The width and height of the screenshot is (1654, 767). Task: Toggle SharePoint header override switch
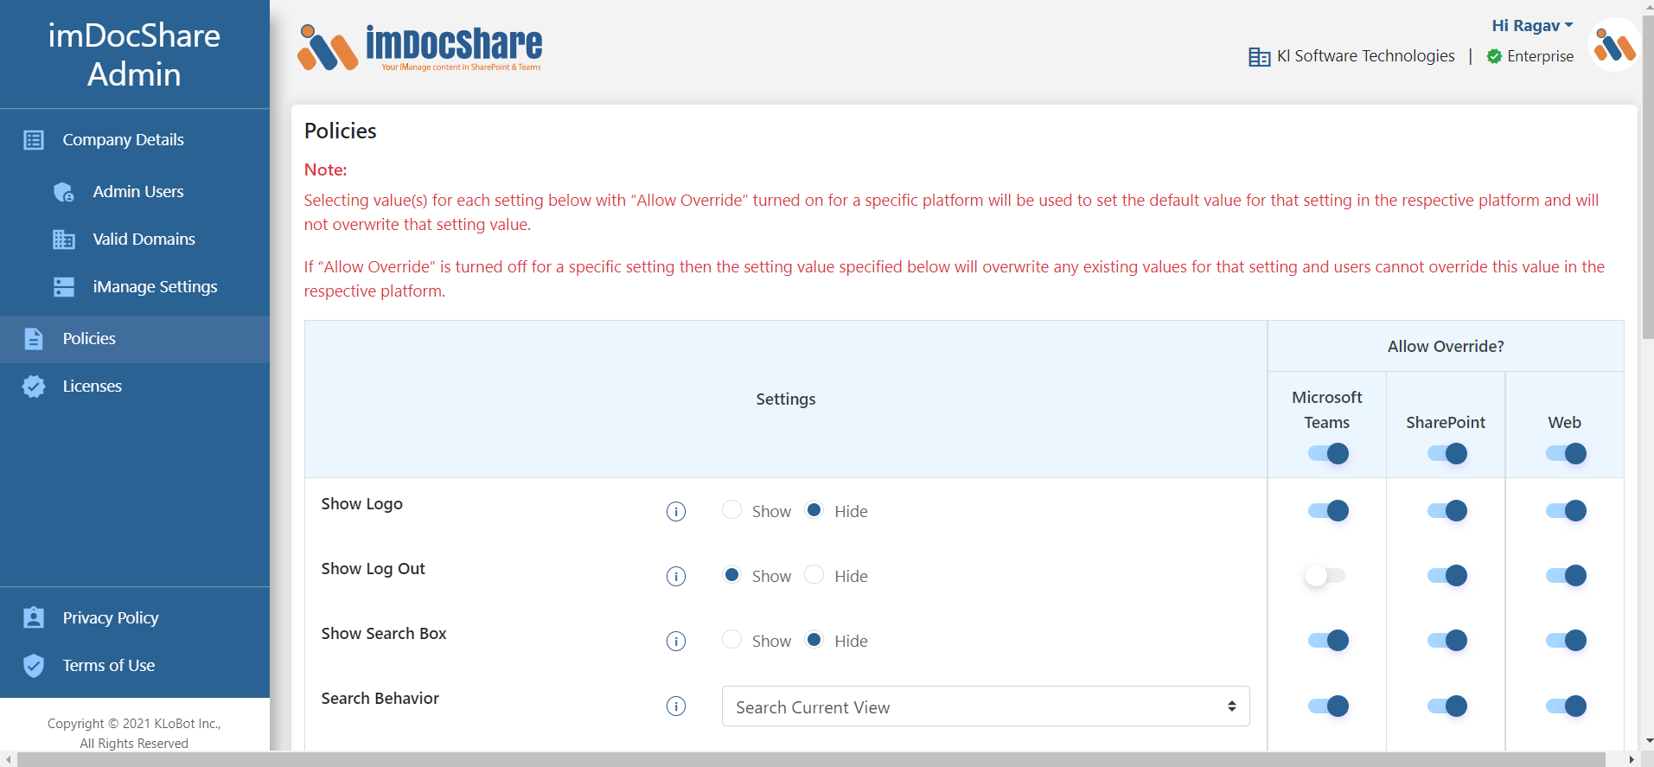click(x=1446, y=454)
